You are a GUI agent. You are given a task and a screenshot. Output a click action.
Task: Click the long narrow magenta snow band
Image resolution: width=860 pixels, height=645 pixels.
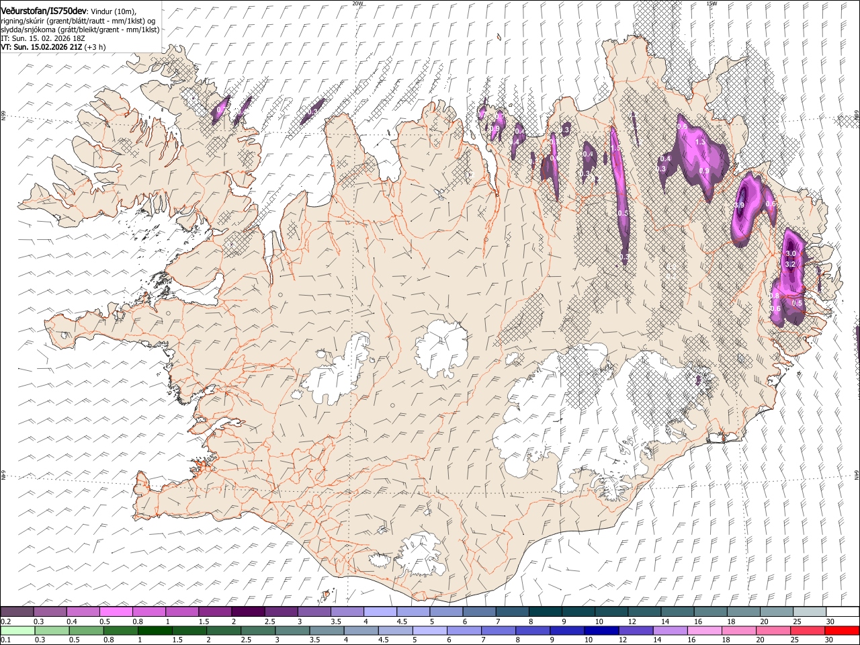point(619,195)
